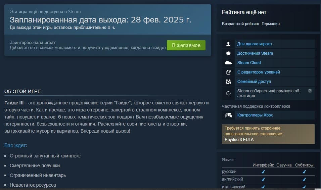The image size is (321, 190).
Task: Click interface checkmark for английский
Action: 263,180
